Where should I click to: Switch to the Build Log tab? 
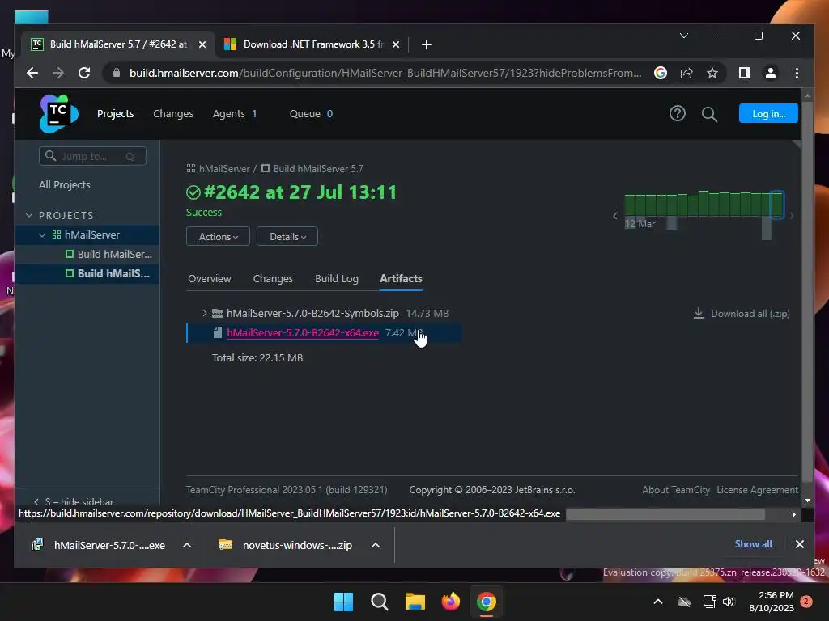click(x=337, y=278)
